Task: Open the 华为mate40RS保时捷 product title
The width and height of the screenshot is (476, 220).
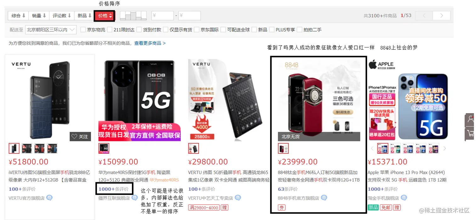Action: [x=139, y=176]
